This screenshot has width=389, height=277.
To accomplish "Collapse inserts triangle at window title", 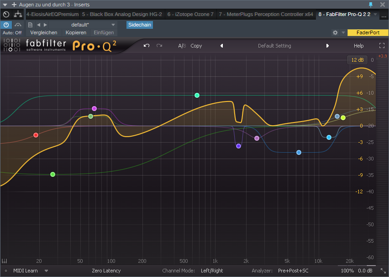I will pyautogui.click(x=5, y=5).
